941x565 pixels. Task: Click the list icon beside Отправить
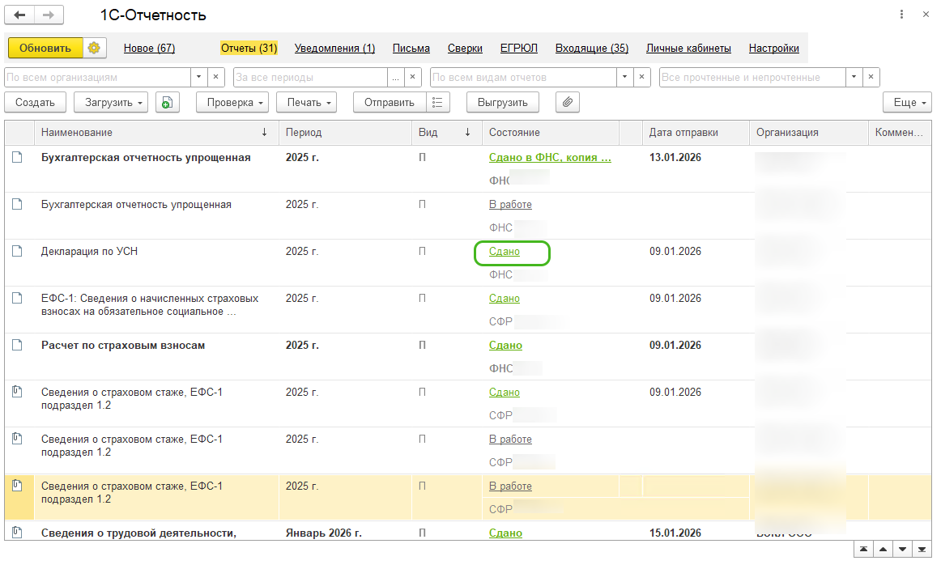(x=437, y=103)
